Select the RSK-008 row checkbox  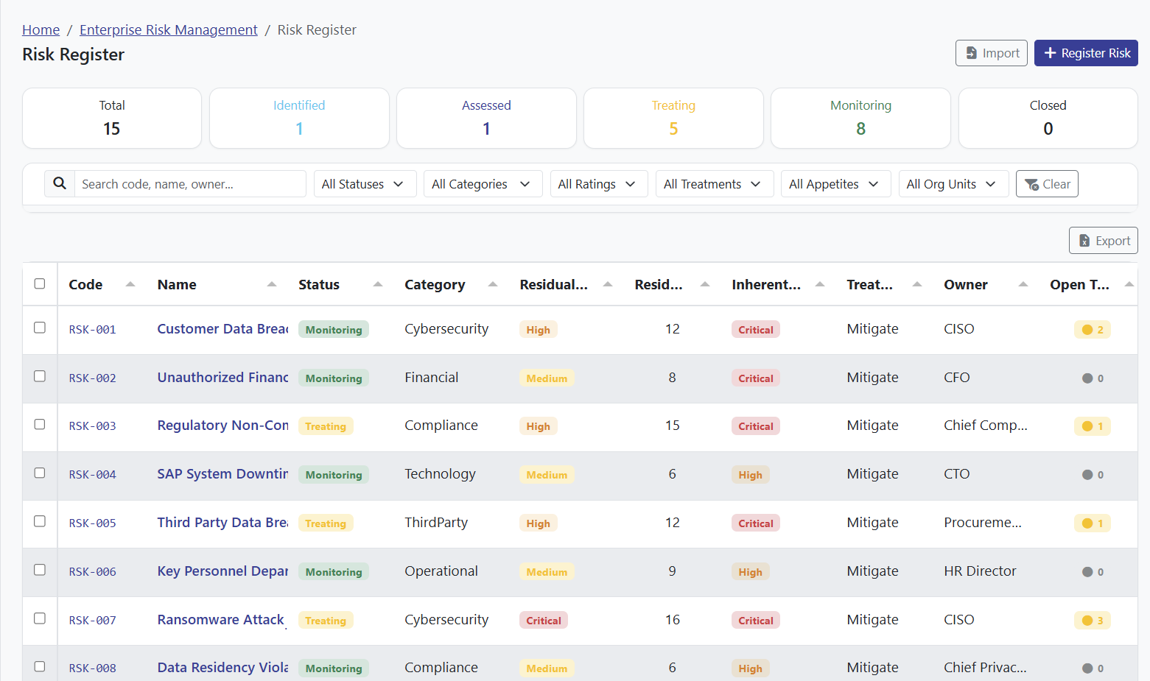point(40,666)
